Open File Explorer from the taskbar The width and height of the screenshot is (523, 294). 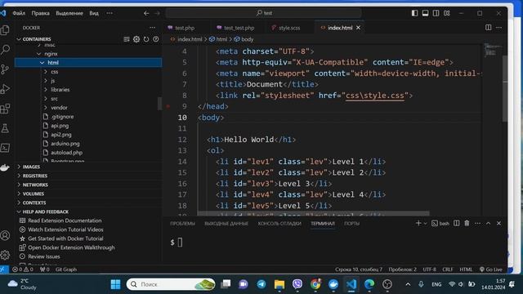pos(279,284)
